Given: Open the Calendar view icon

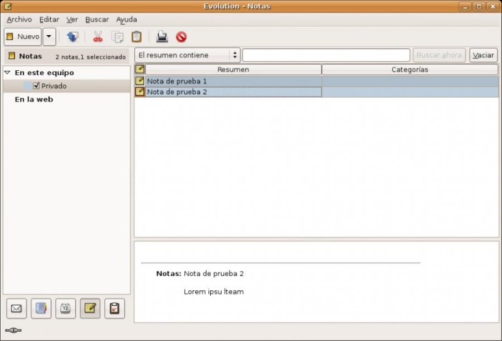Looking at the screenshot, I should pyautogui.click(x=65, y=308).
